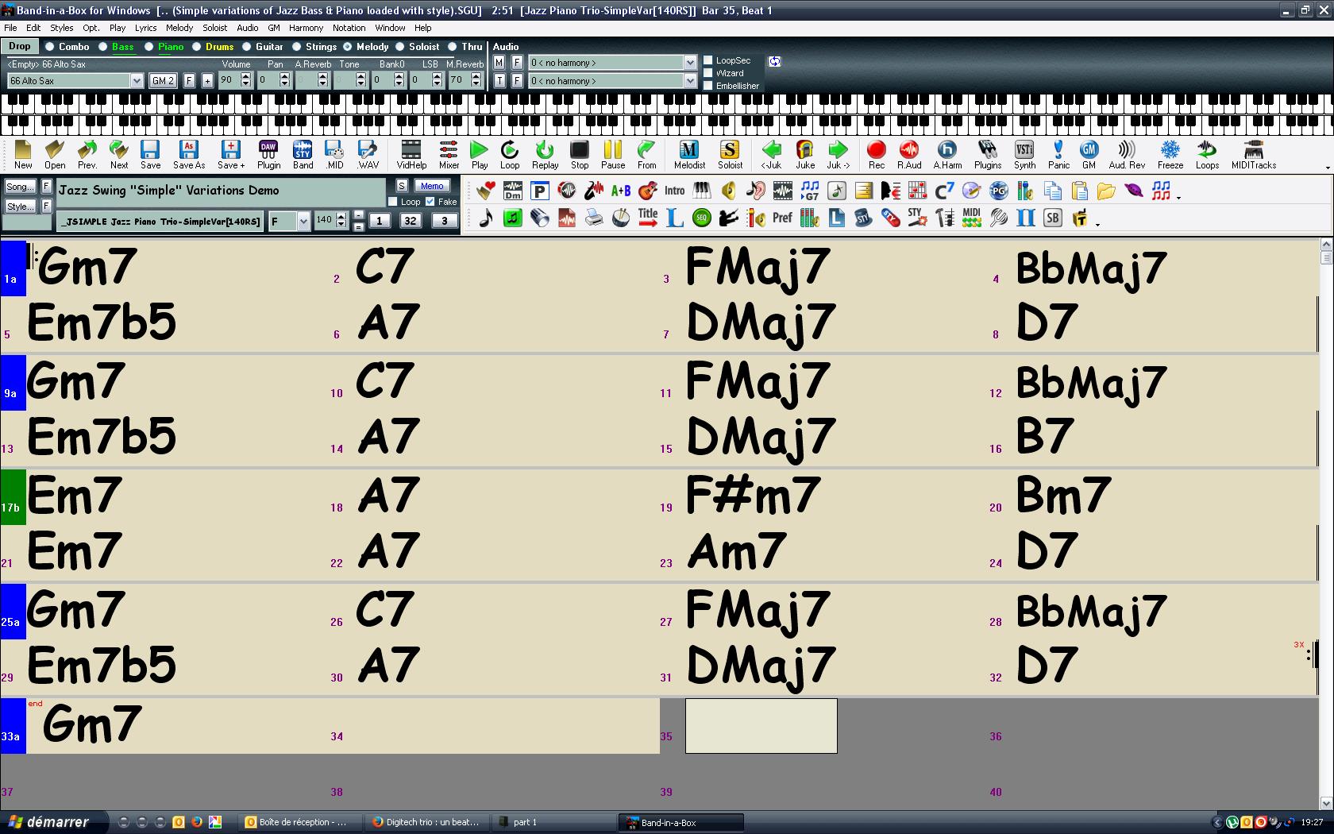Open the Soloist icon in toolbar
The image size is (1334, 834).
click(730, 154)
